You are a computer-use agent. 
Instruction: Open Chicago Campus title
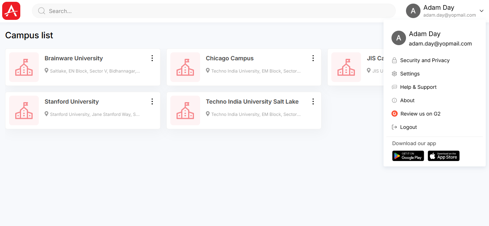[x=230, y=58]
